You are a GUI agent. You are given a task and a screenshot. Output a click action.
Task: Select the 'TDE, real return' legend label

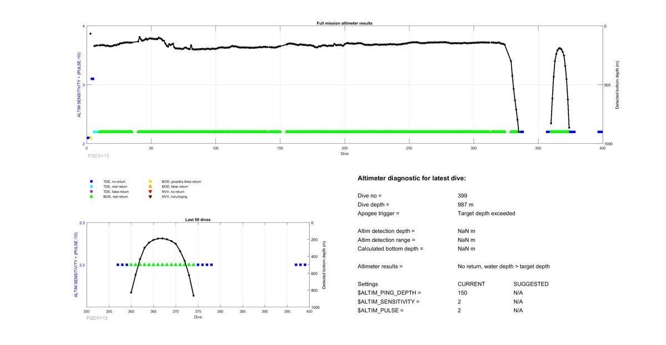115,186
